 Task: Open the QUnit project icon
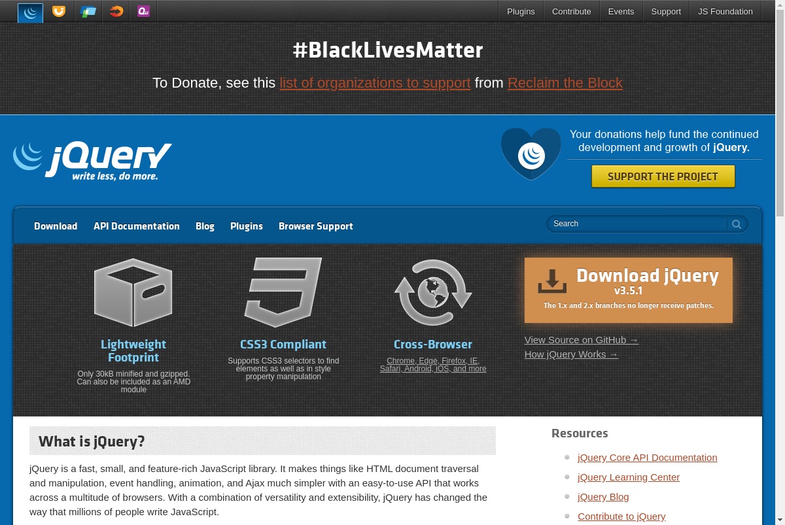coord(144,11)
